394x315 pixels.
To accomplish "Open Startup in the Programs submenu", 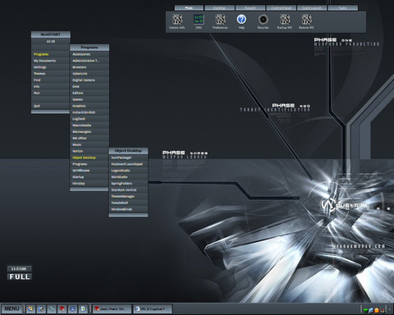I will pos(89,177).
